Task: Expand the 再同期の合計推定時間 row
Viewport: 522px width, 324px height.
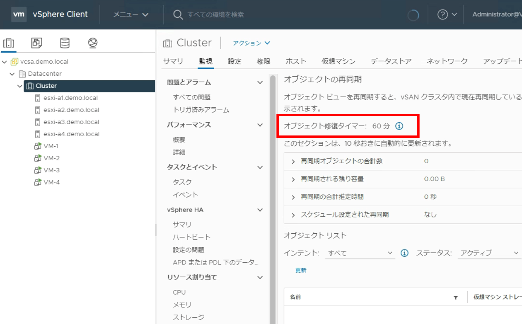Action: [x=293, y=197]
